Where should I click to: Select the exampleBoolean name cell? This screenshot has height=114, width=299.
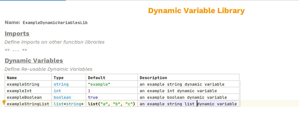tap(28, 97)
